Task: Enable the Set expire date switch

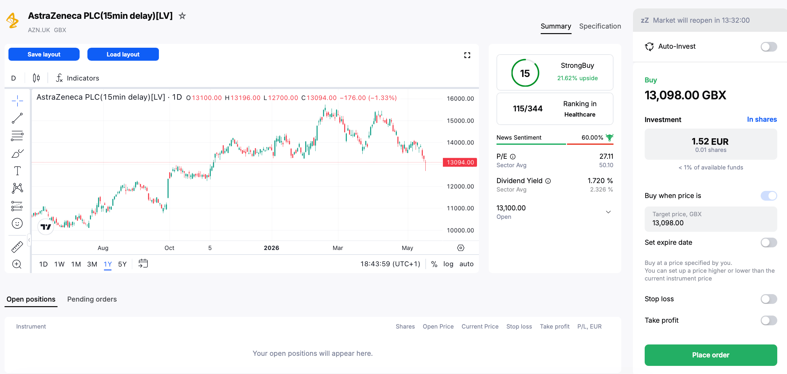Action: (769, 243)
